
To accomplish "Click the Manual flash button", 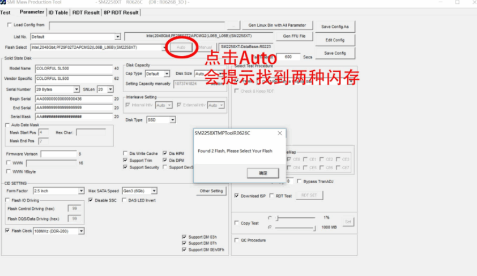I will tap(205, 48).
